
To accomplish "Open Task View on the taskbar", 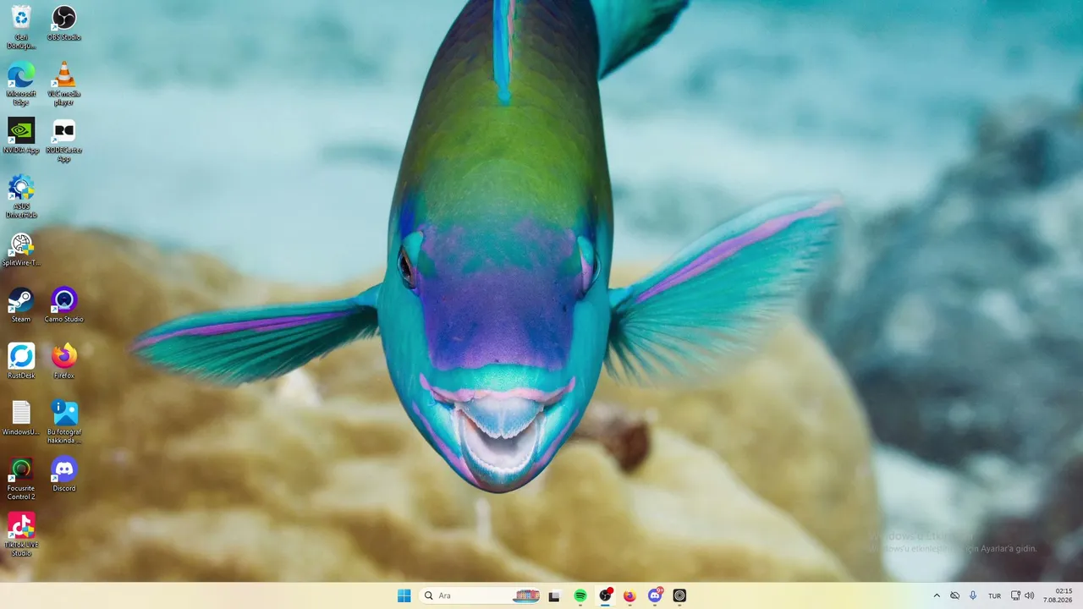I will point(554,595).
